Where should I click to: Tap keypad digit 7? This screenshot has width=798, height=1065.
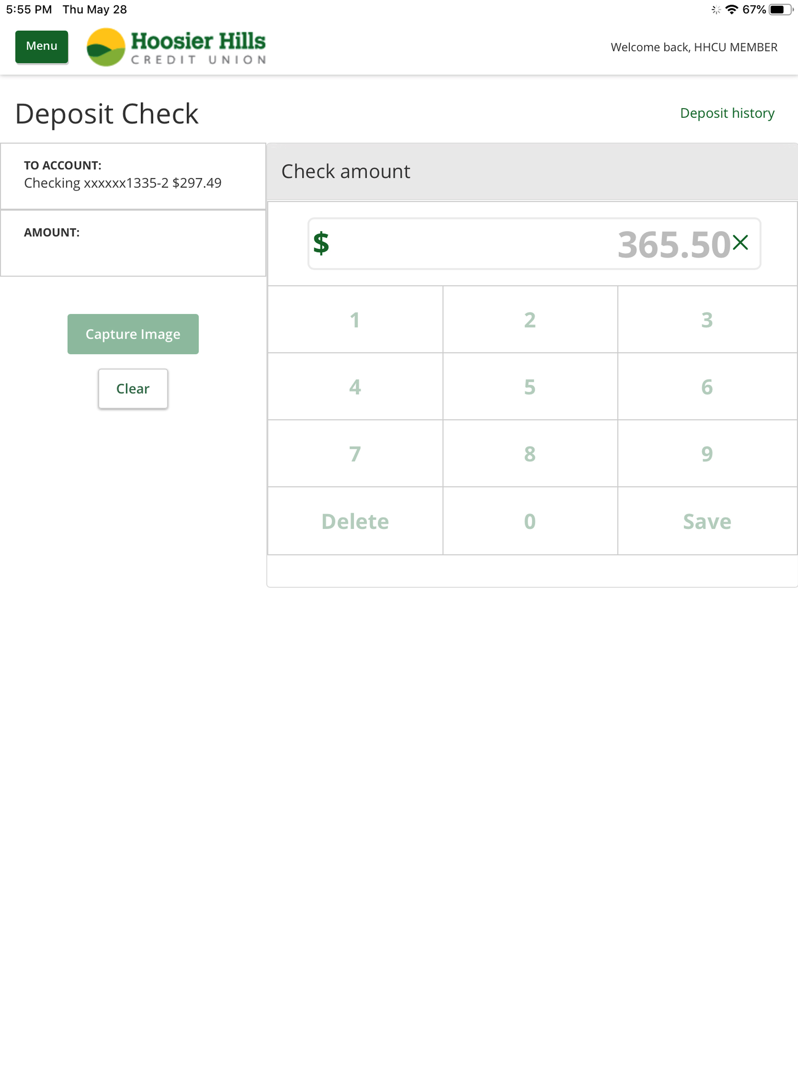(x=355, y=453)
